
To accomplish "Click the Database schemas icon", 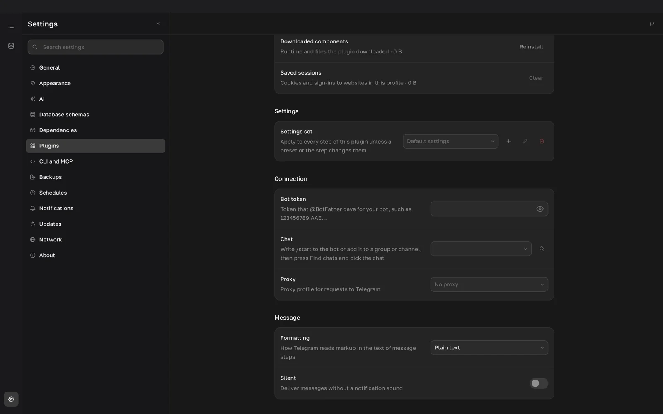I will [x=33, y=115].
